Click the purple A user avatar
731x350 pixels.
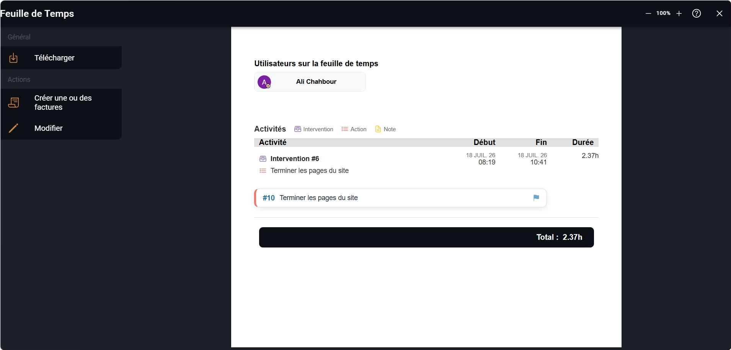pos(264,82)
